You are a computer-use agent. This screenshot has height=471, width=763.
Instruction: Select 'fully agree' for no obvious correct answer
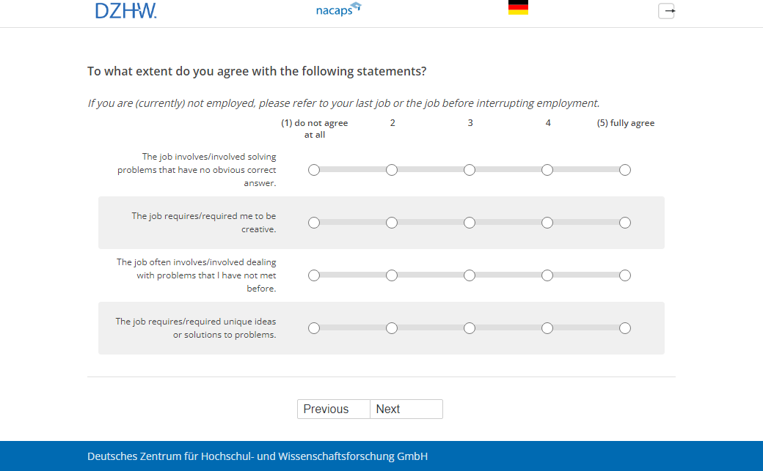(x=625, y=170)
